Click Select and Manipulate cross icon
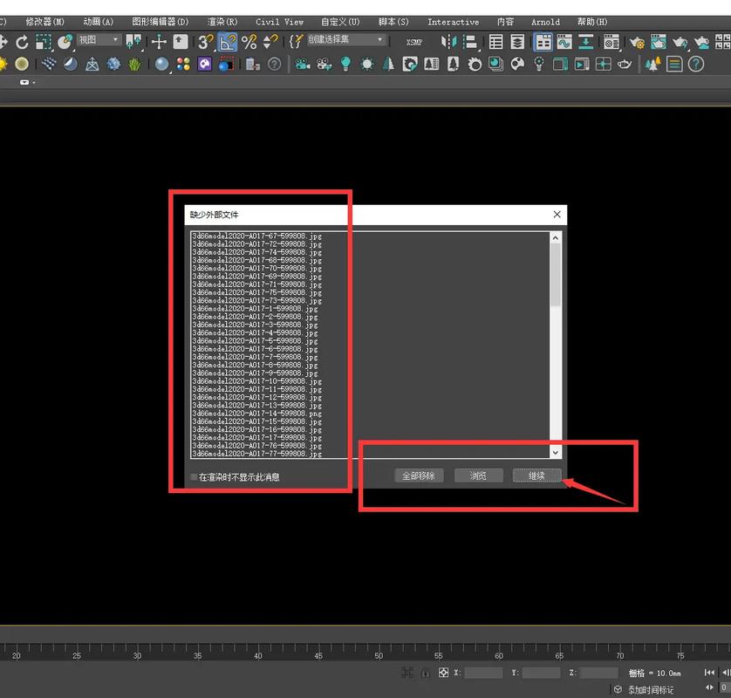The image size is (731, 698). (x=159, y=42)
